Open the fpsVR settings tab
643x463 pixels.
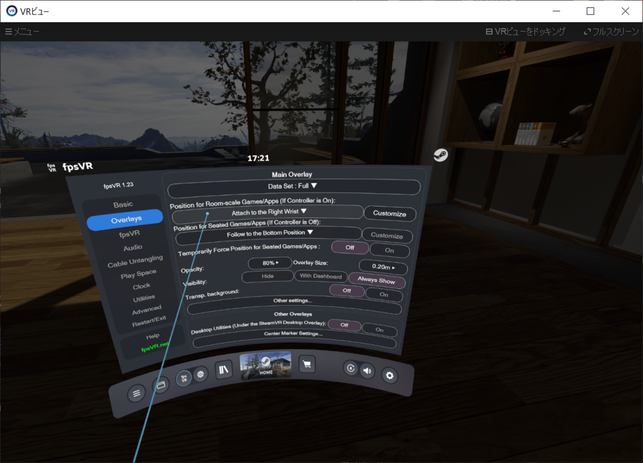[129, 233]
